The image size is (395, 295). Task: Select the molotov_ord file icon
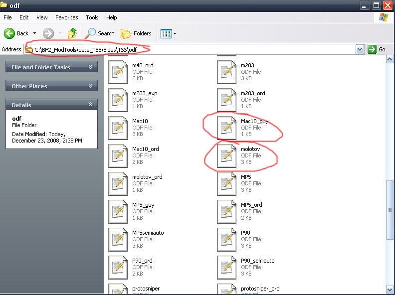[118, 184]
